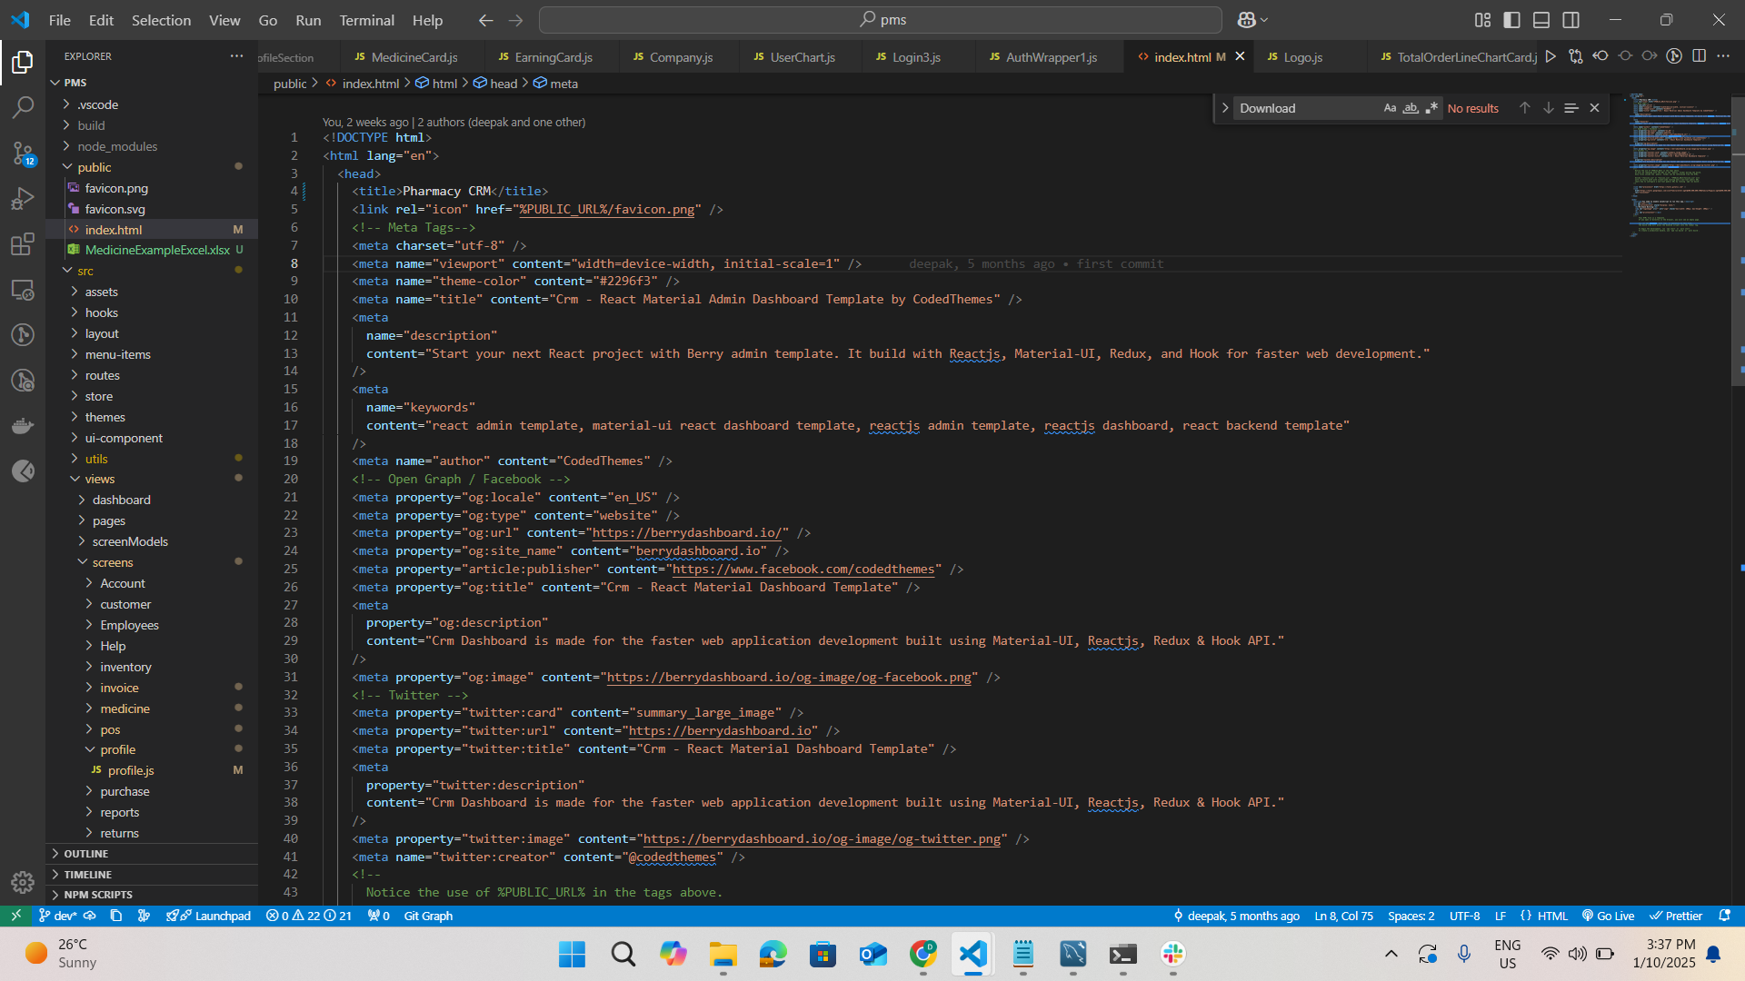Expand the dashboard folder in views
The width and height of the screenshot is (1745, 981).
coord(121,500)
